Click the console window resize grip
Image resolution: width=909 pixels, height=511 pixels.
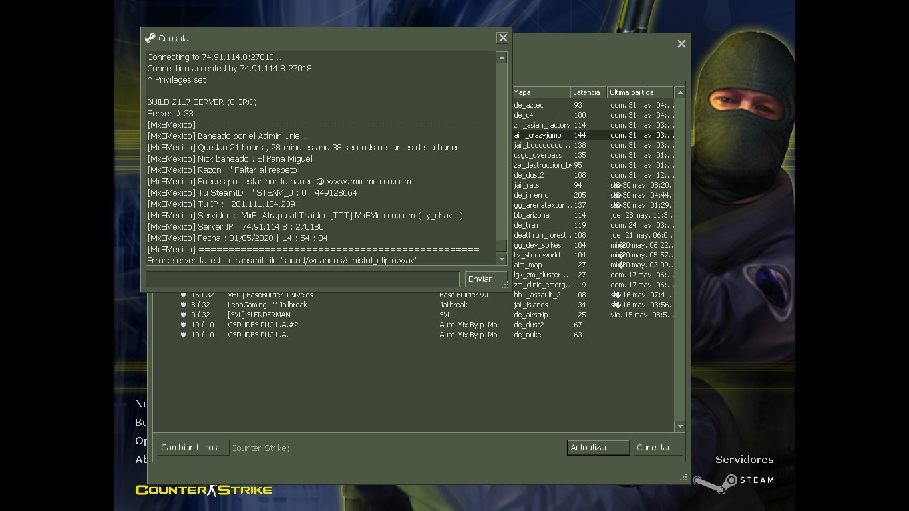(x=506, y=285)
